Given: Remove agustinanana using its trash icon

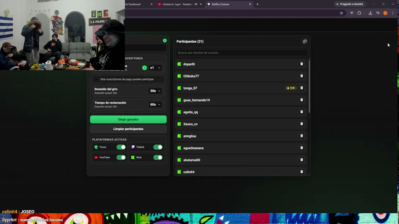Looking at the screenshot, I should tap(301, 148).
